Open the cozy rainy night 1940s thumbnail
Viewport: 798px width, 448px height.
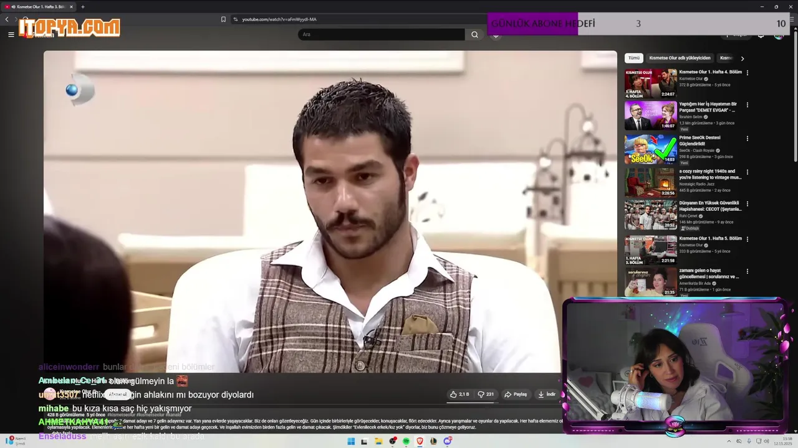click(x=651, y=182)
